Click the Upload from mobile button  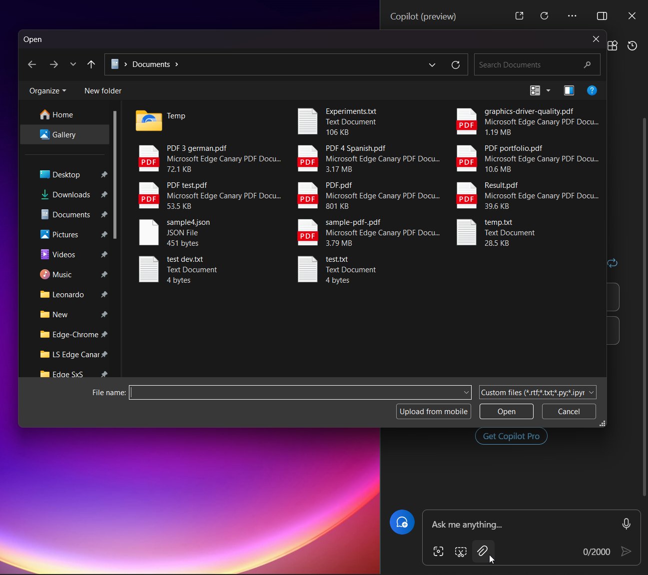pos(433,411)
